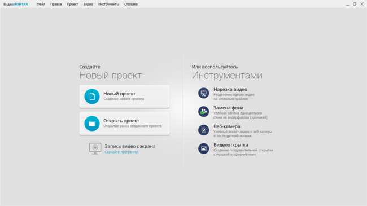This screenshot has width=367, height=206.
Task: Select the Замена фона tool icon
Action: (204, 111)
